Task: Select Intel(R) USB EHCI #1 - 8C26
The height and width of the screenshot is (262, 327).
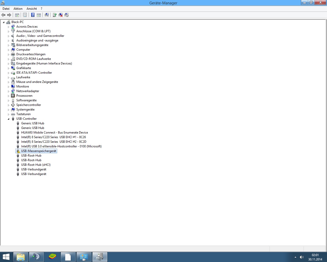Action: point(53,137)
